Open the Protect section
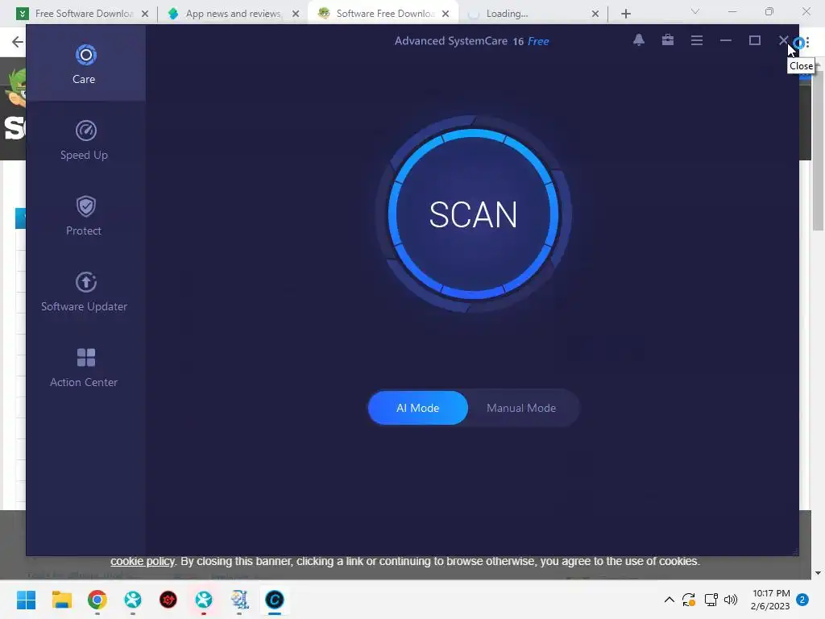 85,216
